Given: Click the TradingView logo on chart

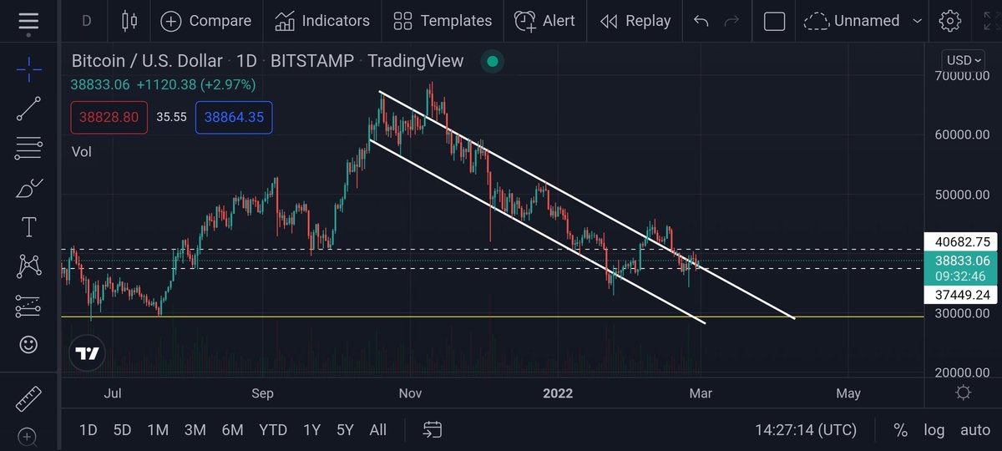Looking at the screenshot, I should click(87, 353).
